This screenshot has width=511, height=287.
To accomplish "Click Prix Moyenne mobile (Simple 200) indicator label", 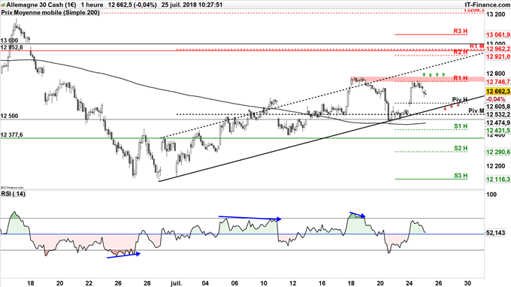I will point(50,13).
